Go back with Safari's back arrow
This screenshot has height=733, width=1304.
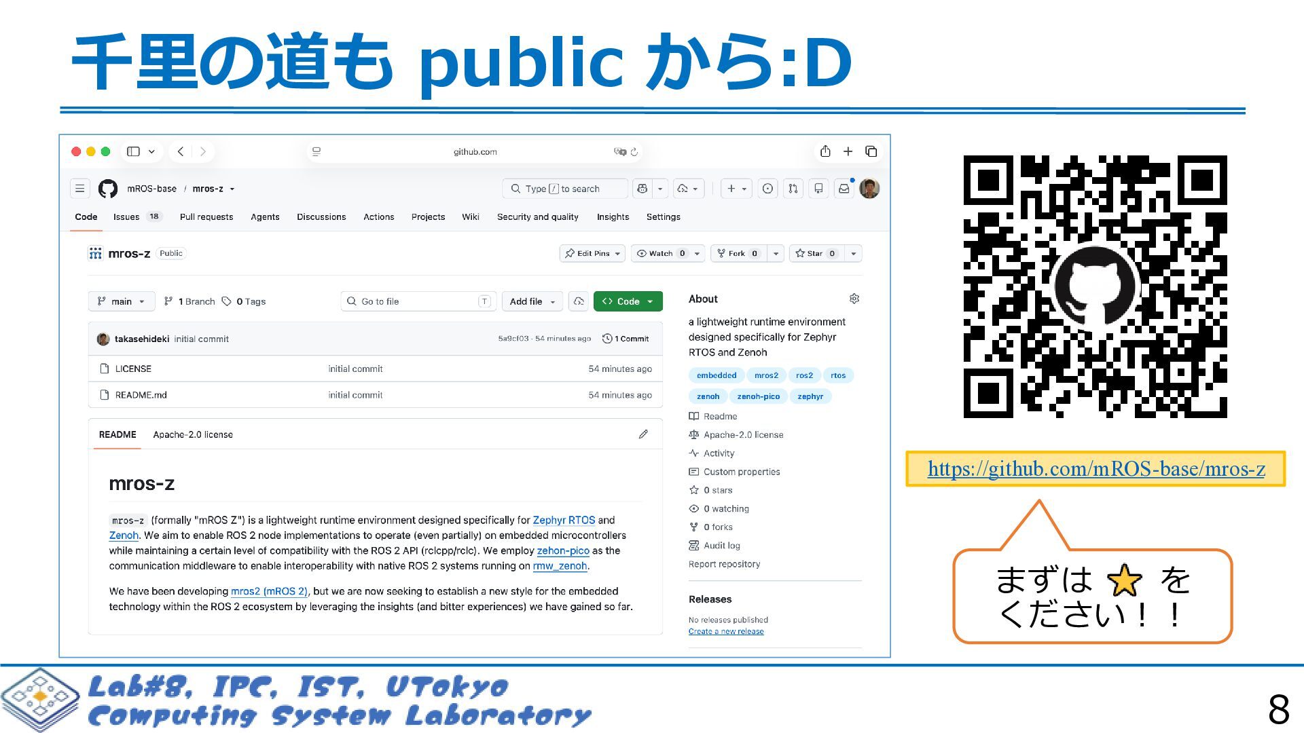click(181, 151)
